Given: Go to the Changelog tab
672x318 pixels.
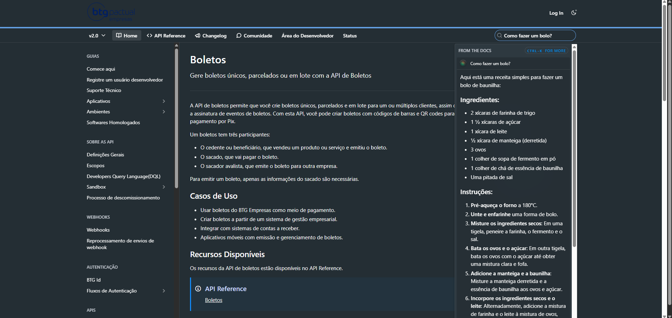Looking at the screenshot, I should pyautogui.click(x=211, y=36).
